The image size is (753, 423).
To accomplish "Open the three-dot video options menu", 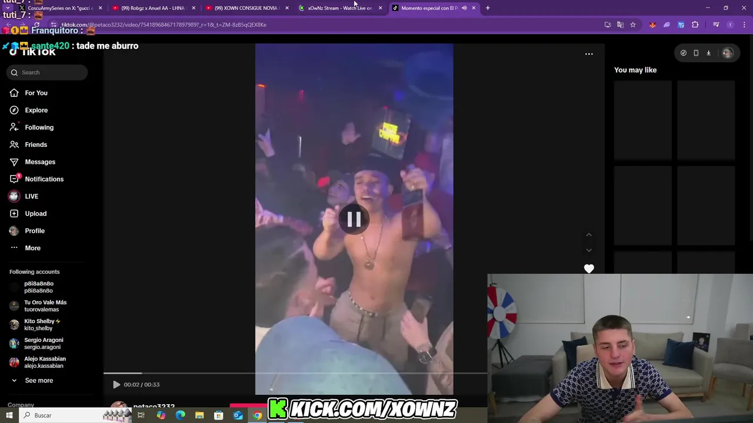I will coord(589,54).
